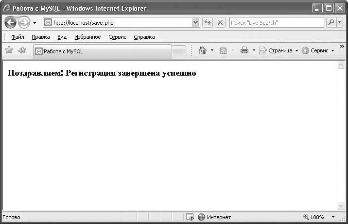
Task: Expand the zoom level 100% dropdown
Action: click(333, 217)
